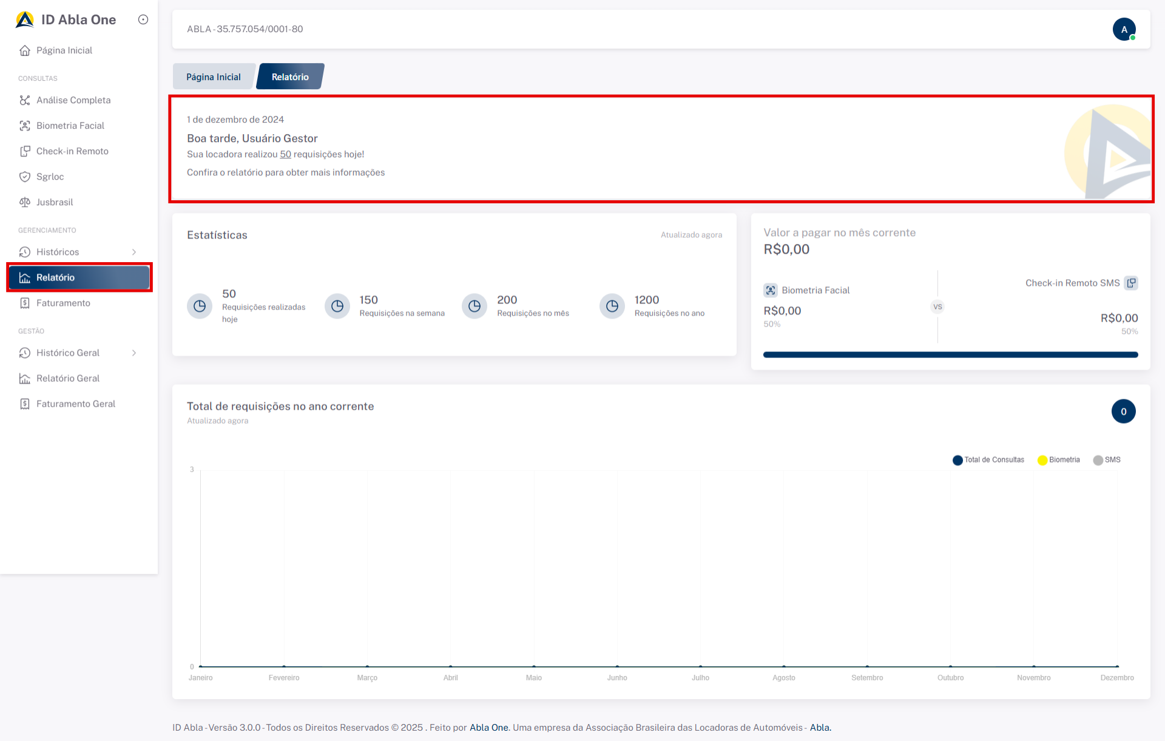Follow the Abla One footer link
The image size is (1165, 741).
pyautogui.click(x=488, y=727)
